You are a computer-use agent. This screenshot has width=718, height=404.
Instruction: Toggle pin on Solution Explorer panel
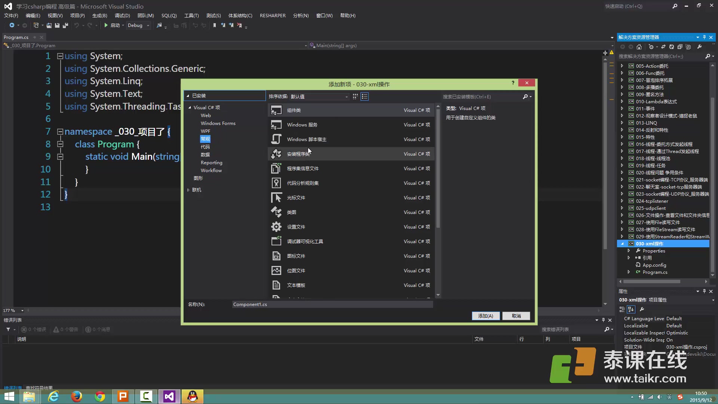(704, 37)
